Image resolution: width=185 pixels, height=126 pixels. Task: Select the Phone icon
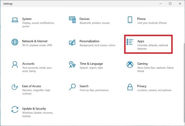click(130, 20)
